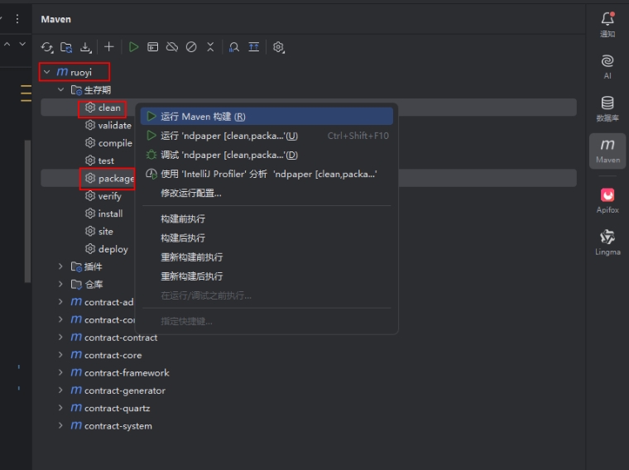629x470 pixels.
Task: Select 构建后执行 menu entry
Action: 266,238
